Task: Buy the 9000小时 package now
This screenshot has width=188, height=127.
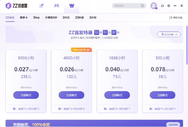Action: (x=26, y=95)
